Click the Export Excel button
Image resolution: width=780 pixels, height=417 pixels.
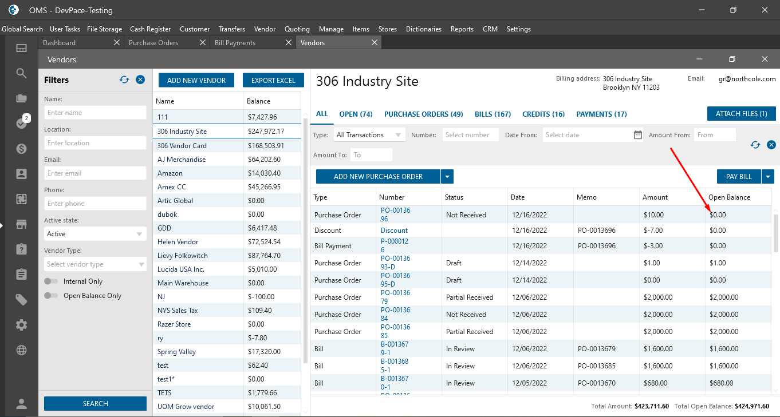[273, 81]
